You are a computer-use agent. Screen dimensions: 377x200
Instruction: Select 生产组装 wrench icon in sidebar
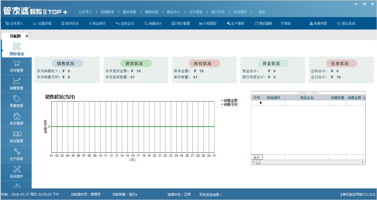pos(16,152)
